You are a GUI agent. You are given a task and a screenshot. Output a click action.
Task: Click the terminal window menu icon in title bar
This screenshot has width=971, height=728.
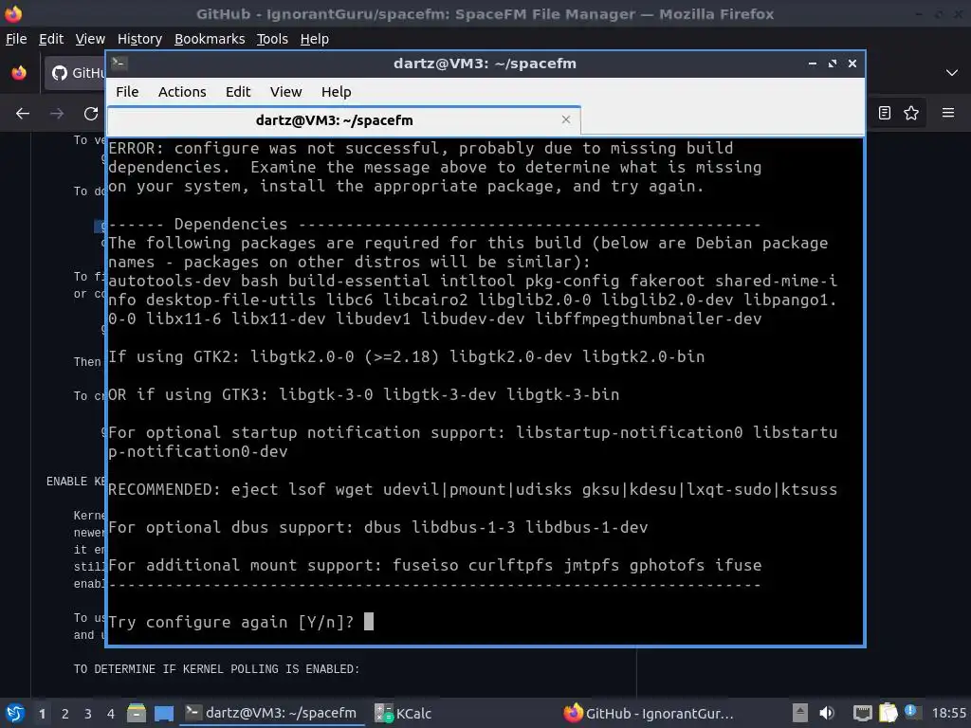coord(119,63)
